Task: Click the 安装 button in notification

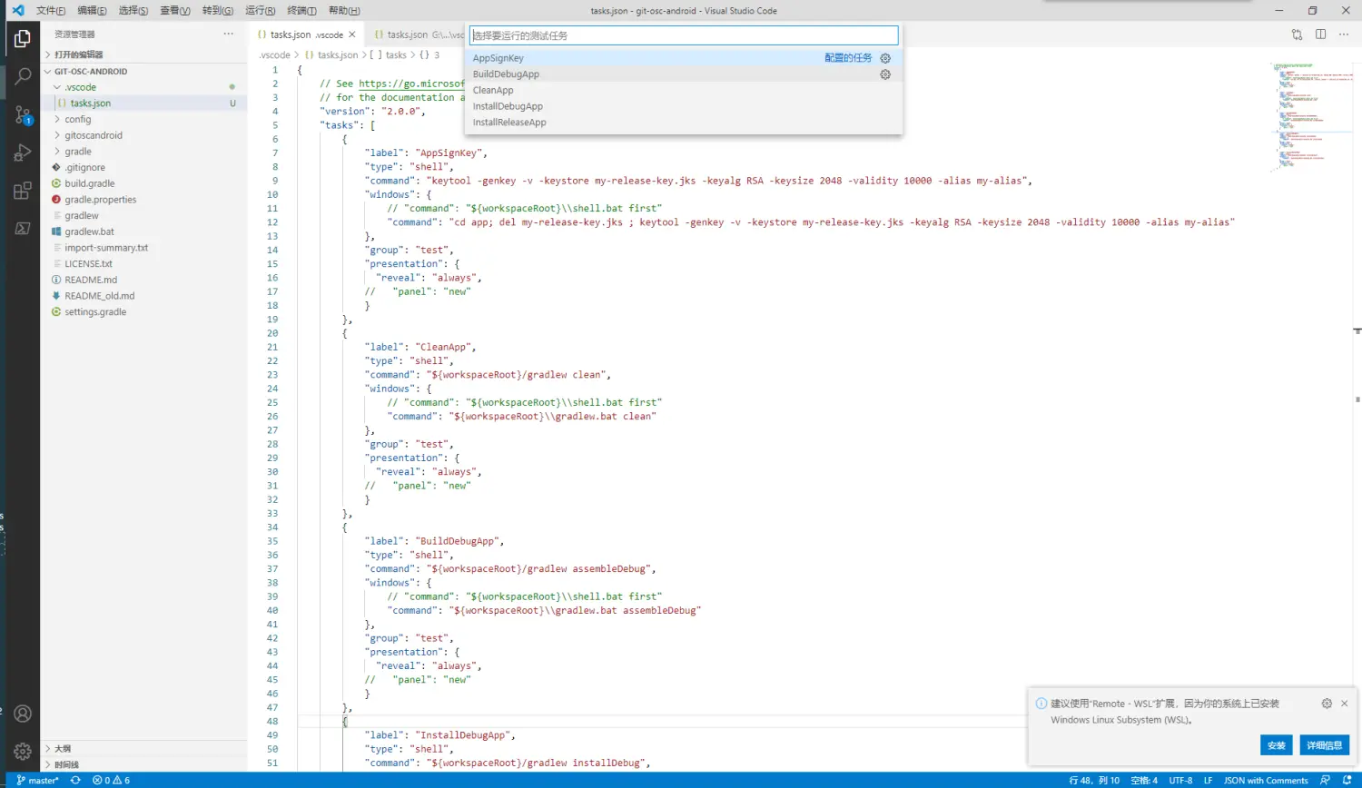Action: 1276,745
